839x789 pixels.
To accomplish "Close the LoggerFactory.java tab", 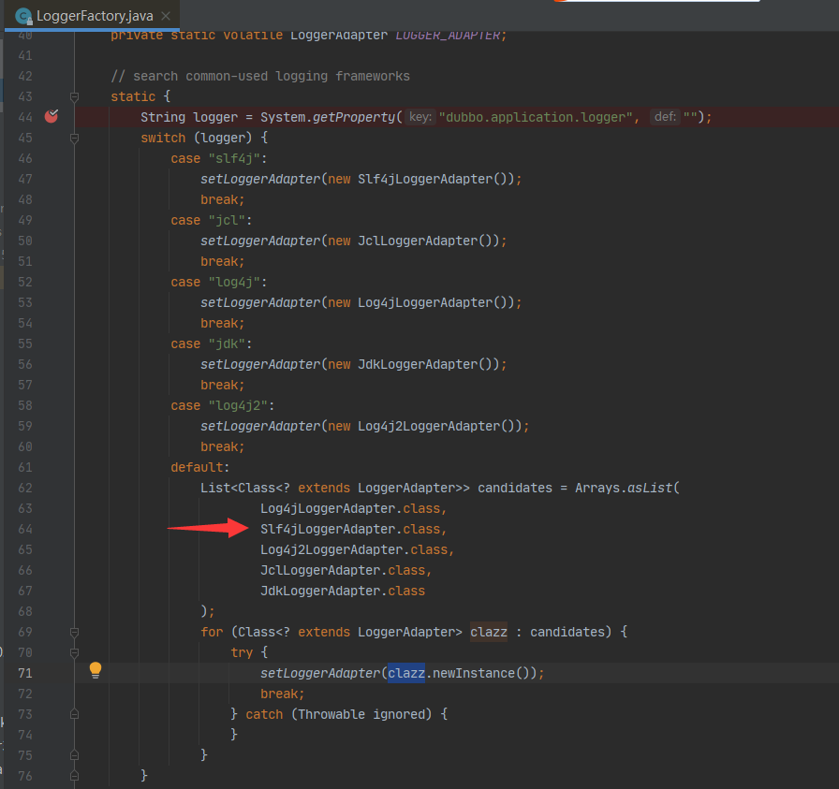I will pos(166,16).
